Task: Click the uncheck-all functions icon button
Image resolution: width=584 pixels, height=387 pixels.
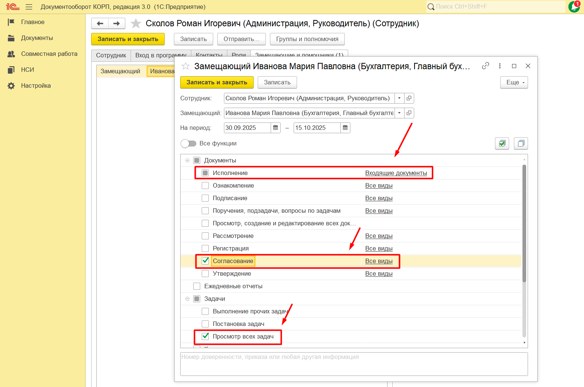Action: (521, 143)
